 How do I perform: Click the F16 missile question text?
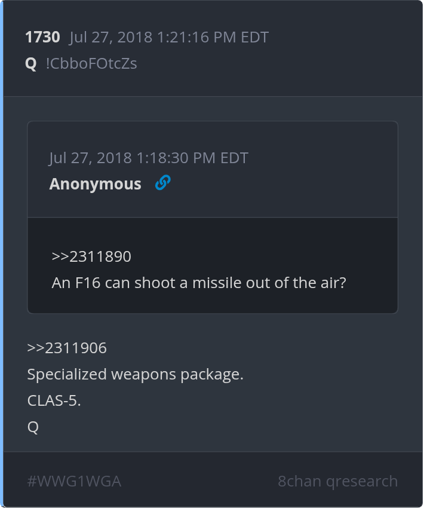[x=199, y=283]
